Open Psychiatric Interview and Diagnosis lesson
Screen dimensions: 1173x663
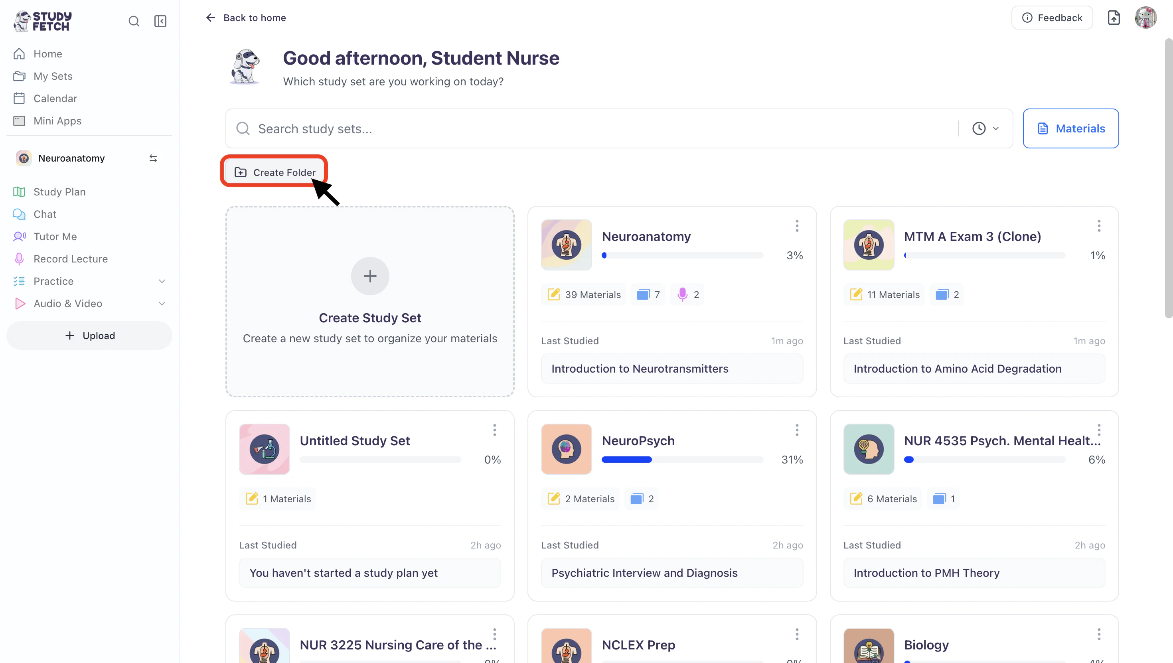(x=671, y=573)
